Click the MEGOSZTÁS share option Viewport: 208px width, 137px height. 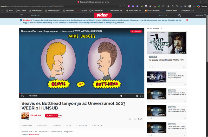tap(26, 126)
